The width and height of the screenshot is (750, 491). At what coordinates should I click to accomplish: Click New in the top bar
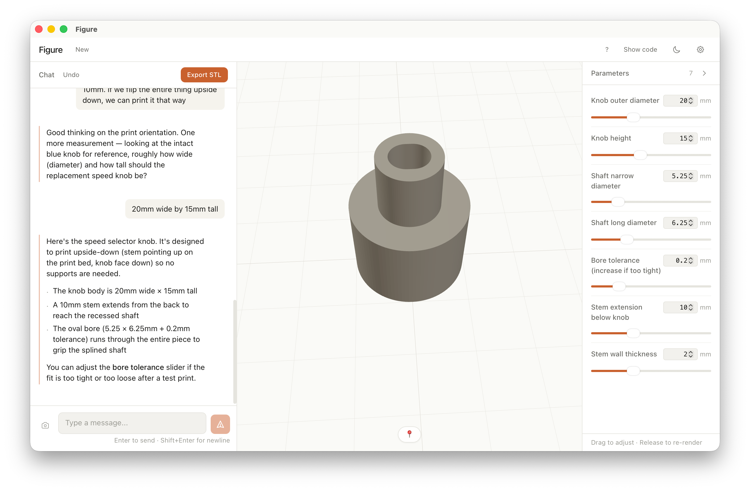[82, 50]
